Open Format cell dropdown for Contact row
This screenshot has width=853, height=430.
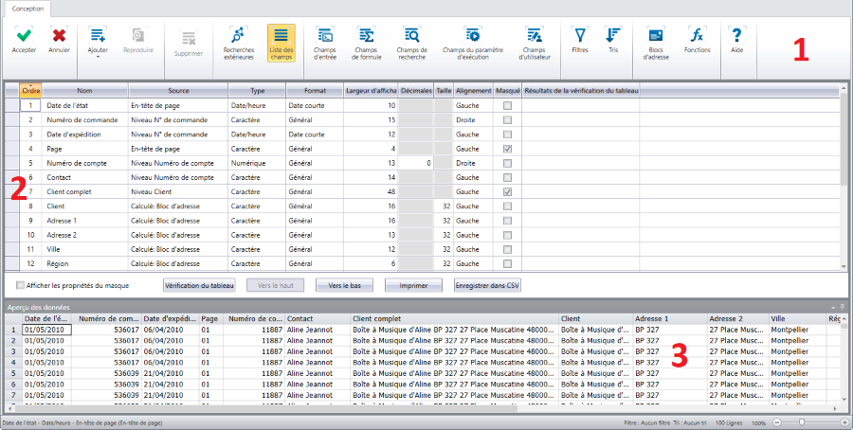(314, 177)
